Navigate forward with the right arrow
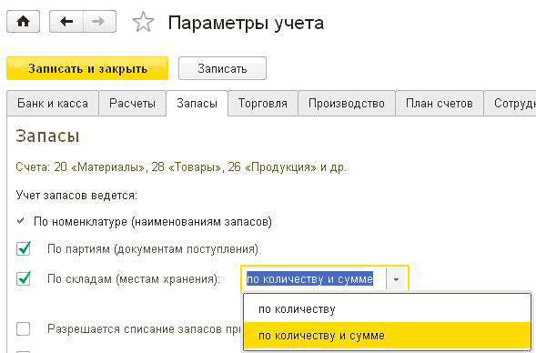 tap(99, 22)
